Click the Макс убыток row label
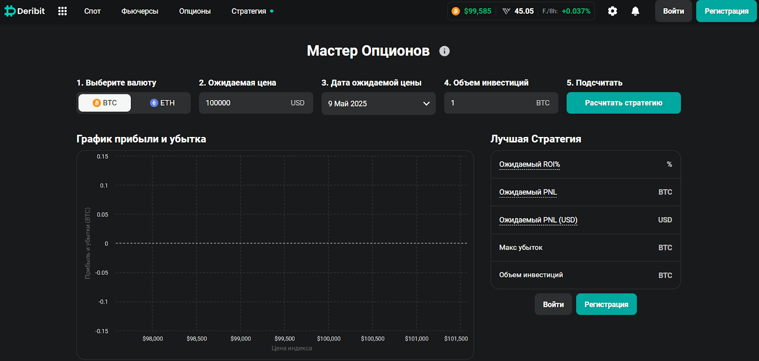The height and width of the screenshot is (361, 759). [x=521, y=247]
